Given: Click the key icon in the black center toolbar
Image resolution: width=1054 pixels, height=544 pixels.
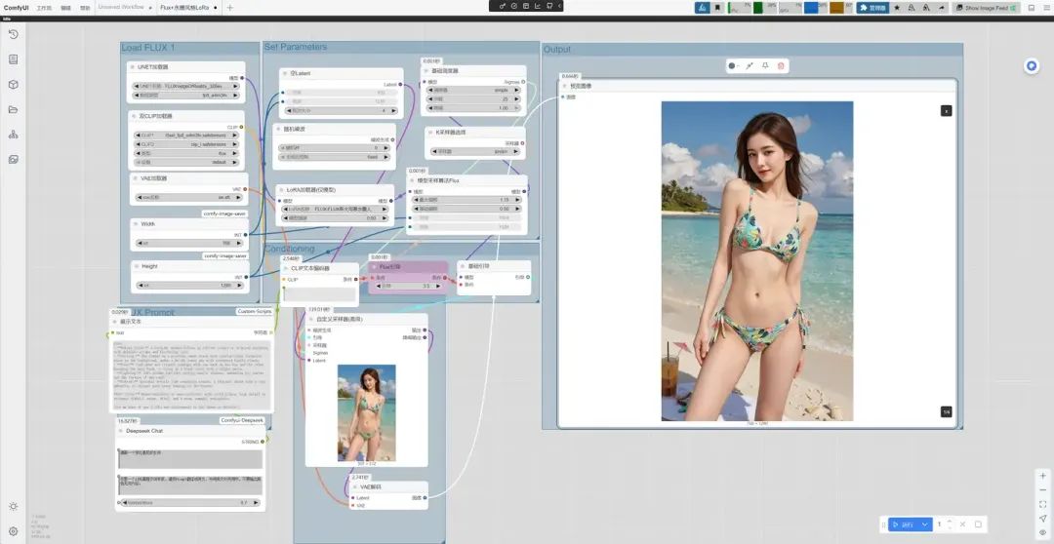Looking at the screenshot, I should [503, 6].
